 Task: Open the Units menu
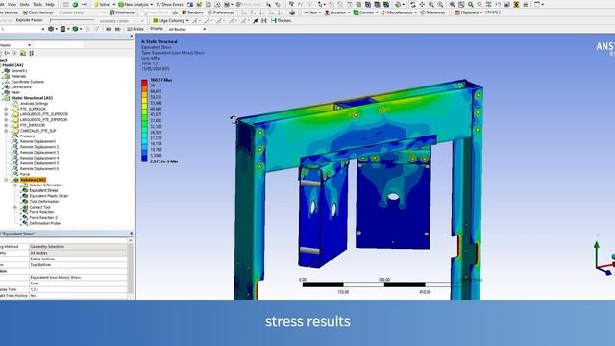click(24, 4)
